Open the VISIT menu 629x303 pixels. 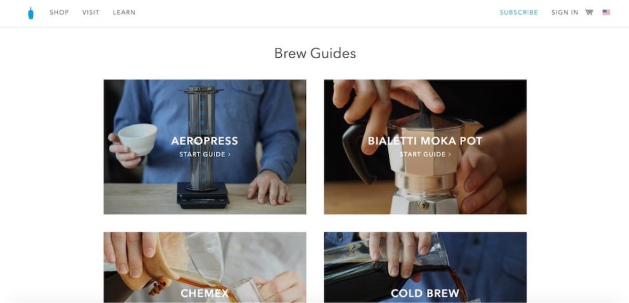(91, 12)
